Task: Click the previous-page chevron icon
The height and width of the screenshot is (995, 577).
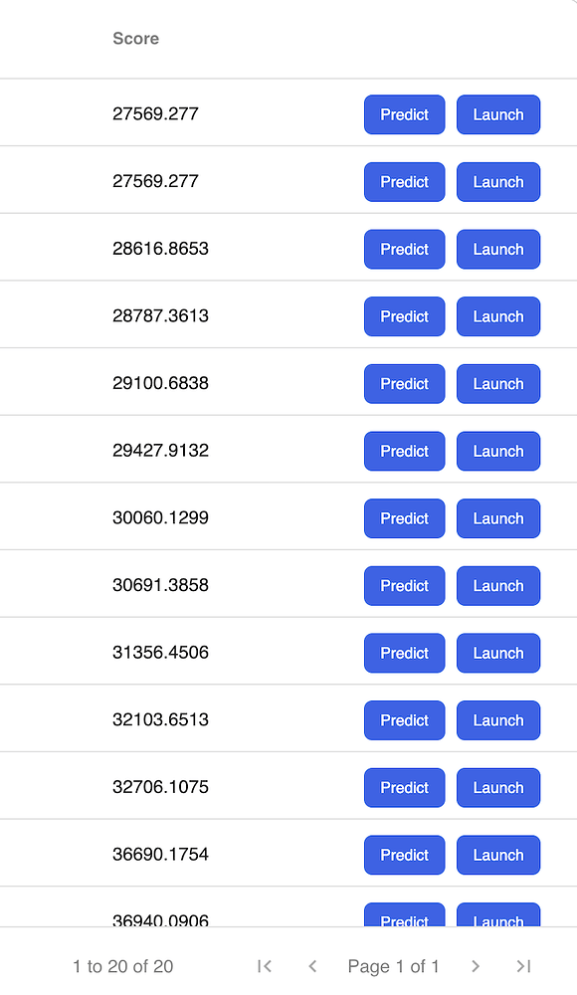Action: [312, 965]
